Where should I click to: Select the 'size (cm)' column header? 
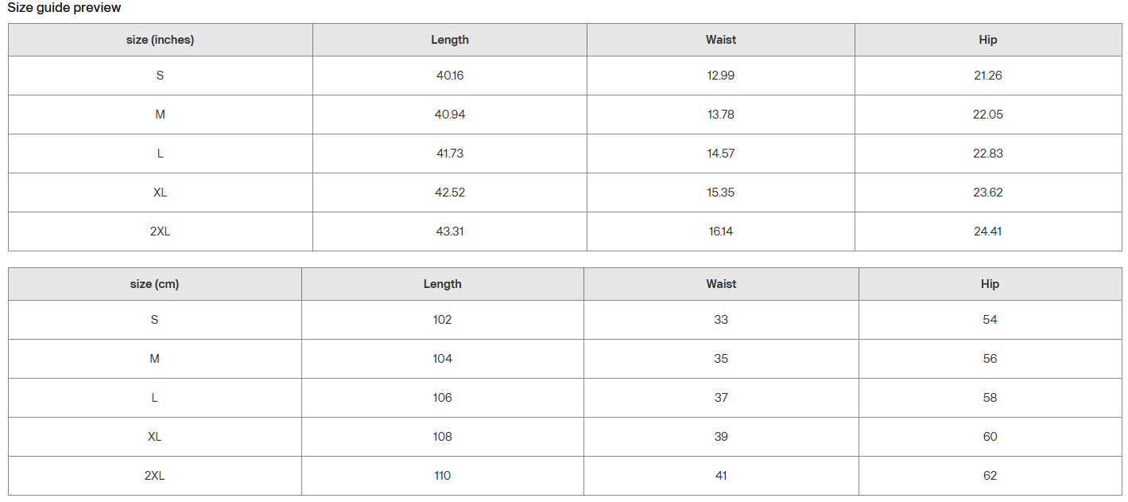click(154, 284)
